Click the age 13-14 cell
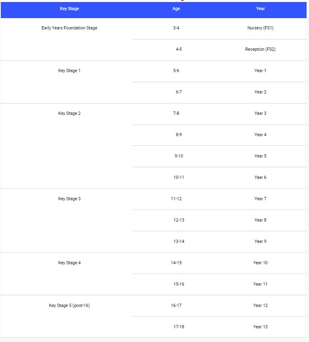The height and width of the screenshot is (342, 309). (x=179, y=242)
